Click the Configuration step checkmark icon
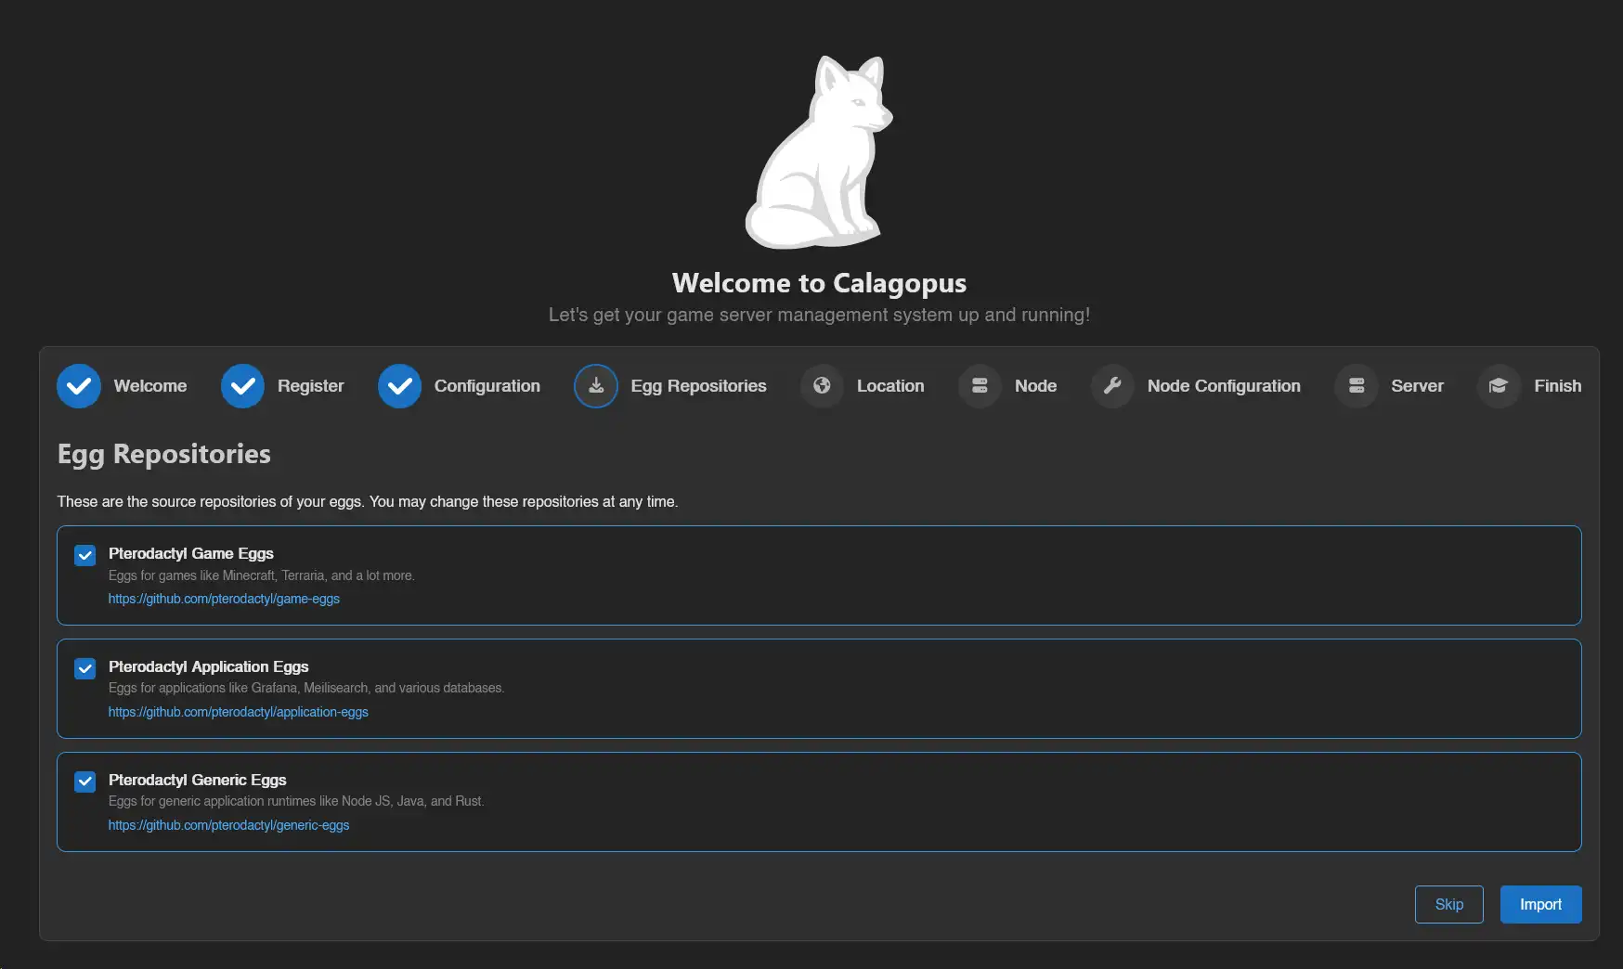The image size is (1623, 969). coord(399,386)
